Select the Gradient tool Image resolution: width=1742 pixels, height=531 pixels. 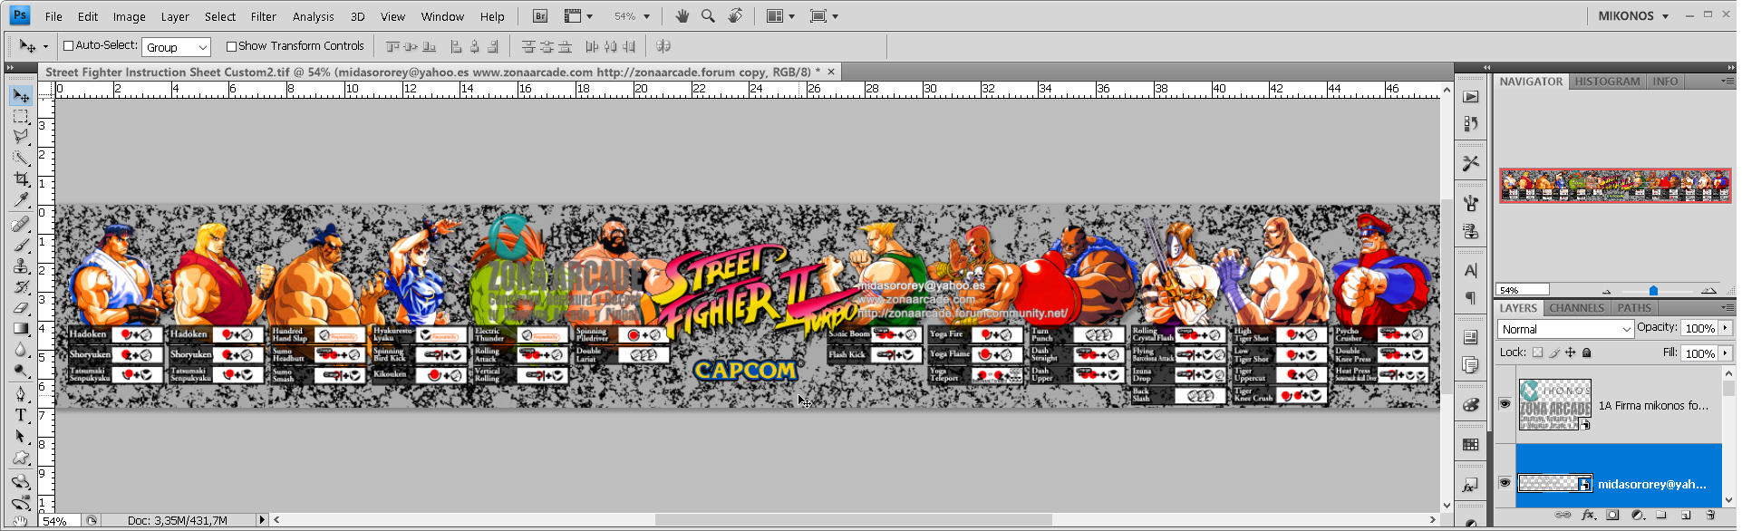(21, 328)
